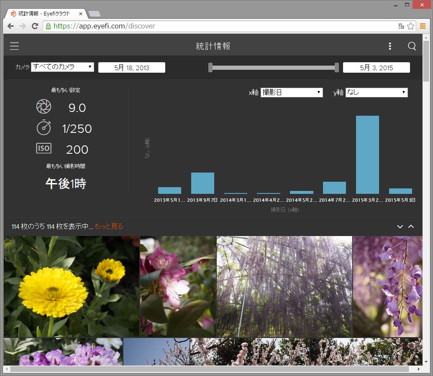Click the 2015年5月3日 chart bar

tap(400, 191)
